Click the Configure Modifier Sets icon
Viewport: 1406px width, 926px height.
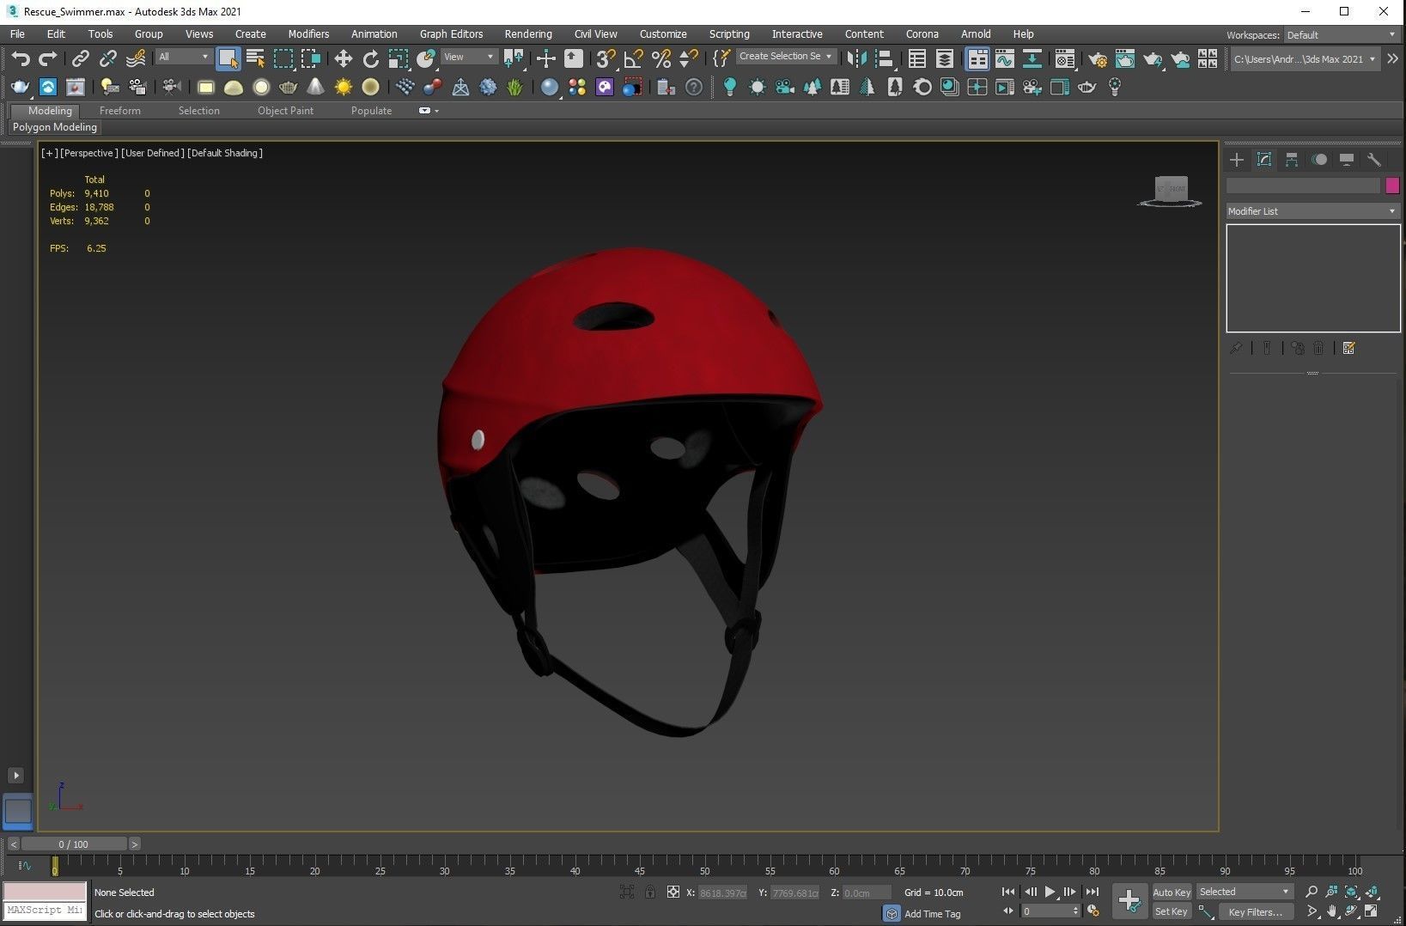[1348, 348]
